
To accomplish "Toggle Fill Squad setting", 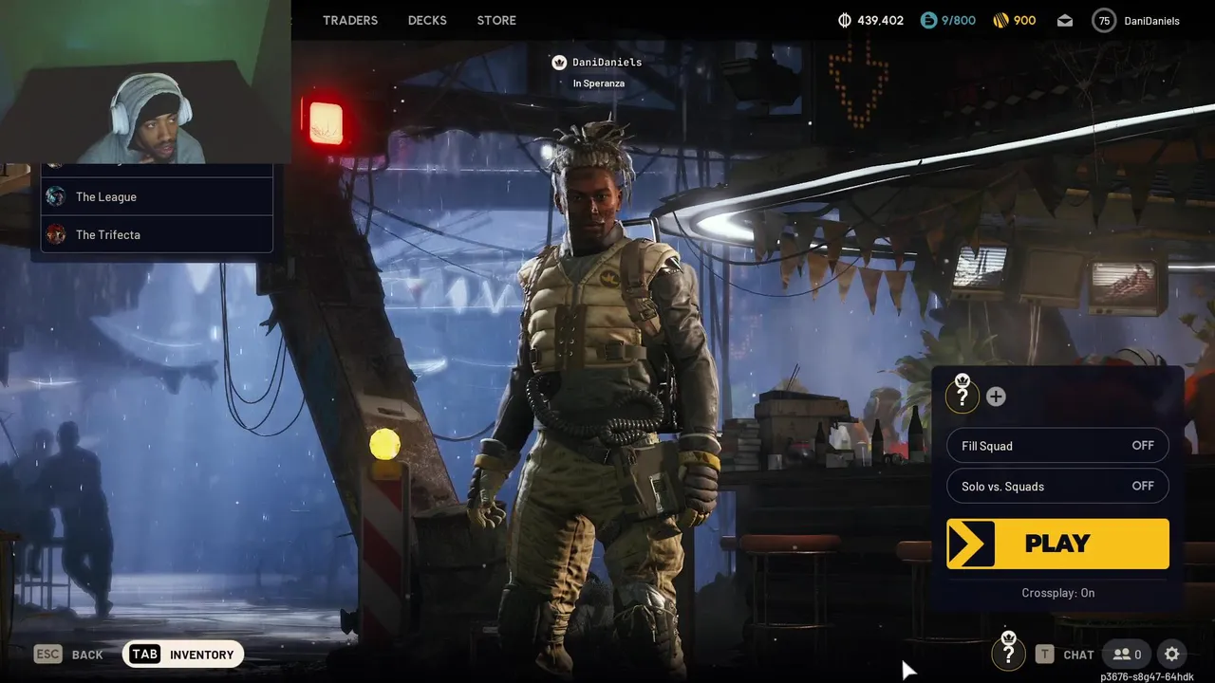I will click(1057, 446).
